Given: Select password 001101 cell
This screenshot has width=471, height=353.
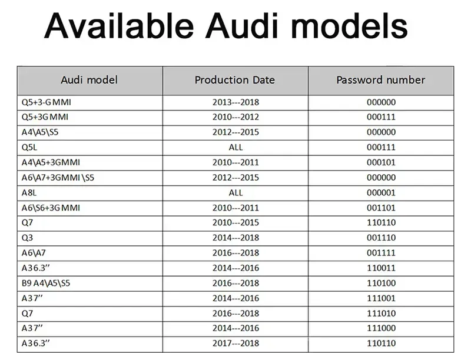Looking at the screenshot, I should [x=381, y=208].
